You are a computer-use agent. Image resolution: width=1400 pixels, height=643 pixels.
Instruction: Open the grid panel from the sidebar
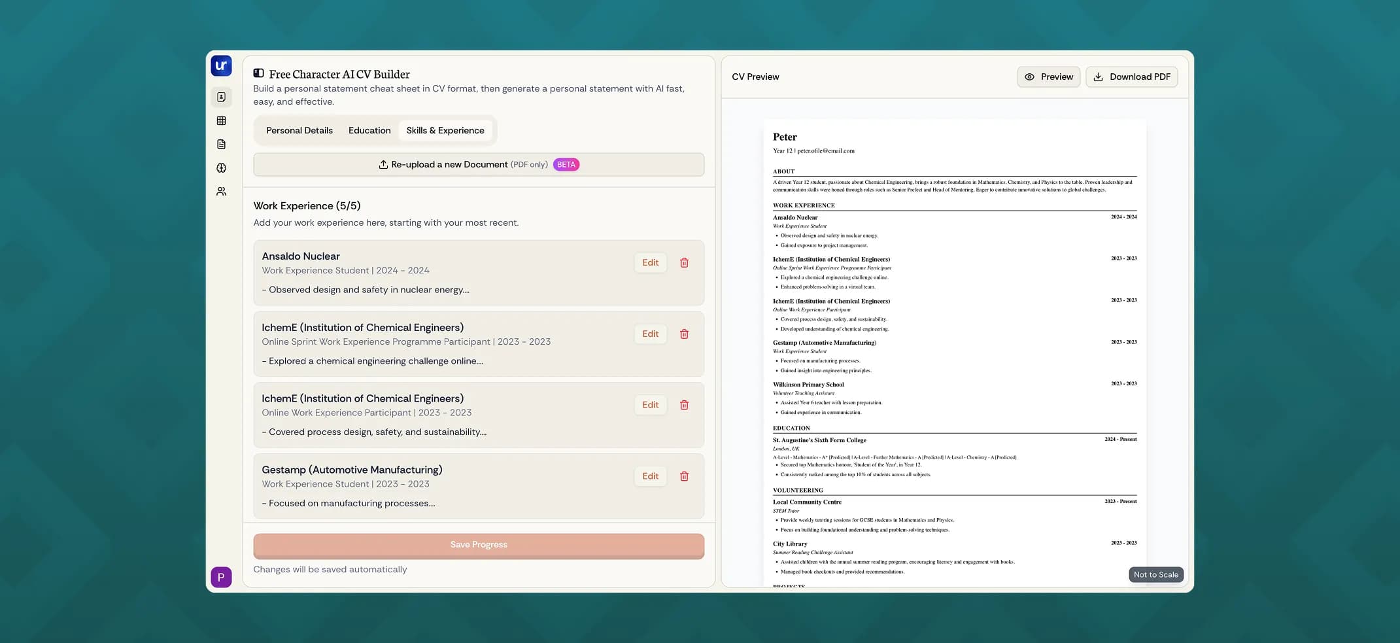[222, 120]
